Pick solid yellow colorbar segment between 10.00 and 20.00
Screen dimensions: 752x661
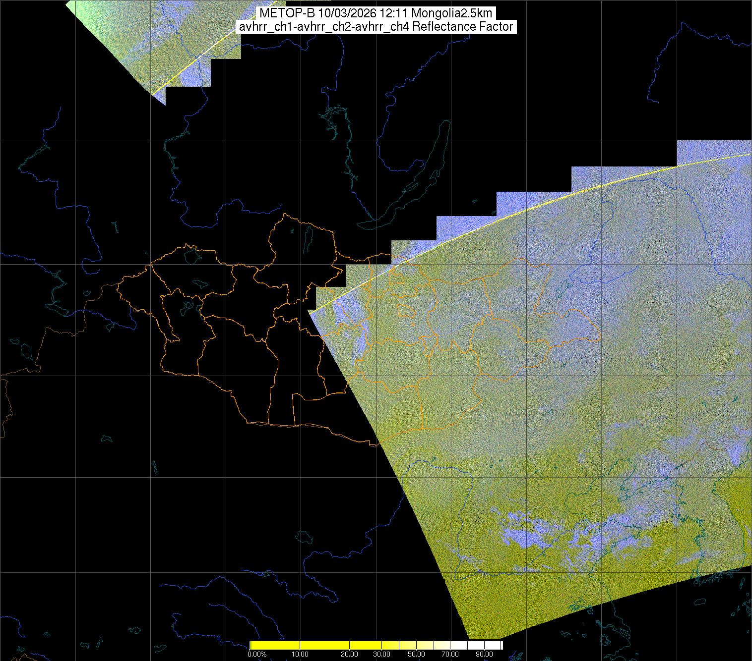coord(325,645)
